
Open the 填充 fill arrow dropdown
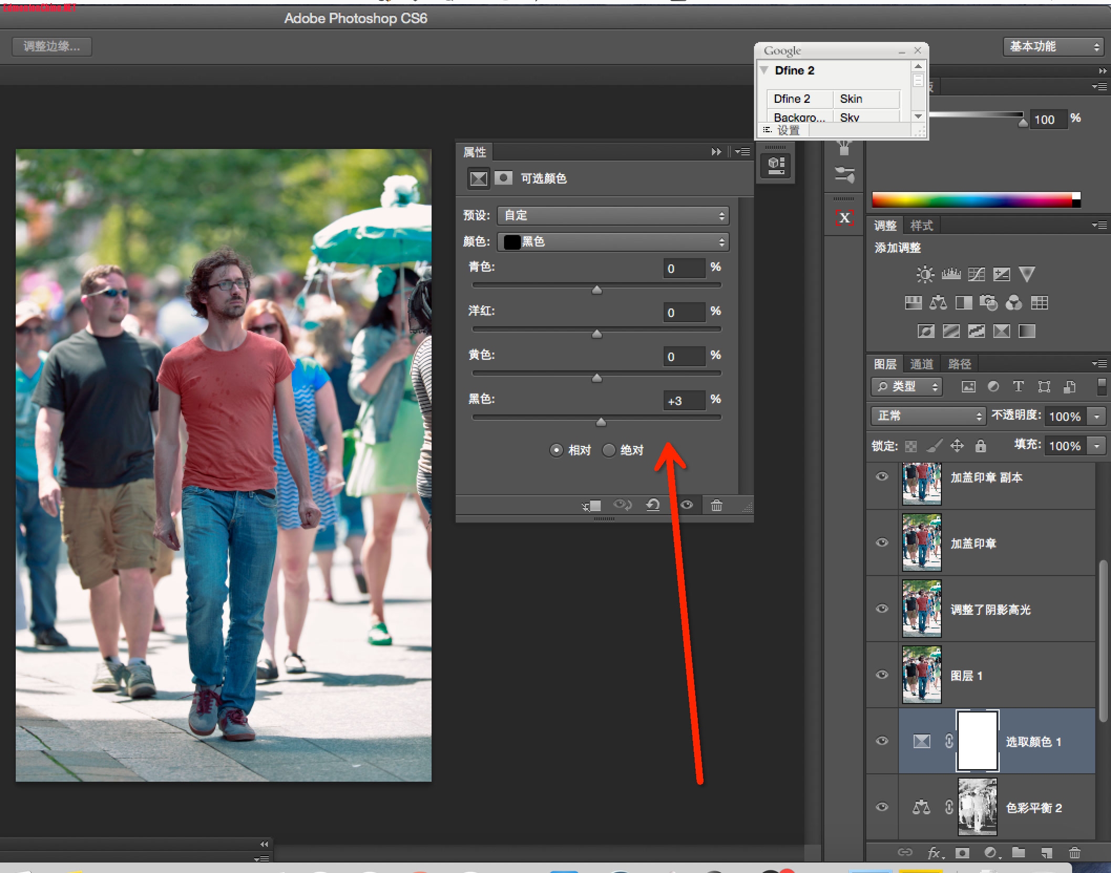(x=1097, y=446)
